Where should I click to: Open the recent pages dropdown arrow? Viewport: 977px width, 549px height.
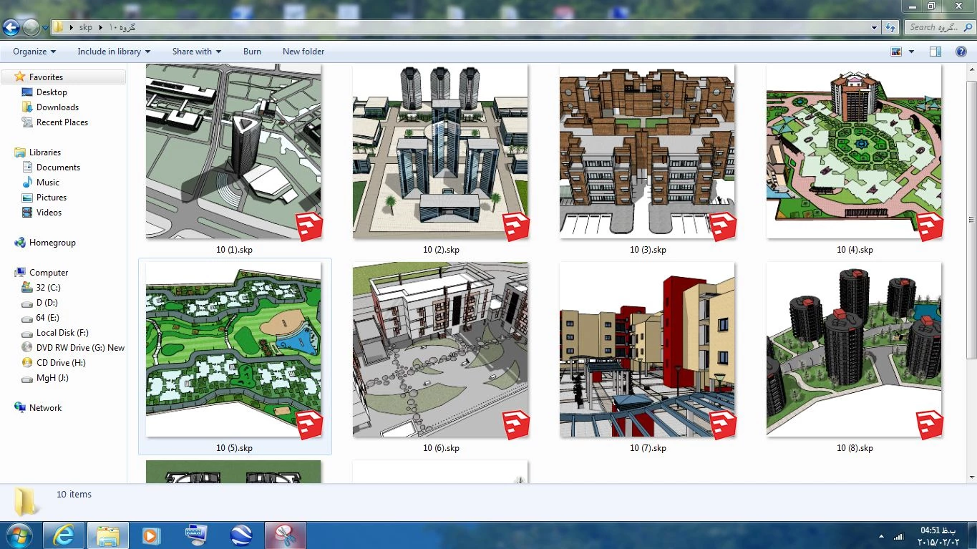pos(45,28)
